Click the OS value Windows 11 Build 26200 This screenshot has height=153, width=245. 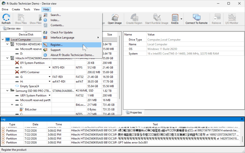(162, 49)
